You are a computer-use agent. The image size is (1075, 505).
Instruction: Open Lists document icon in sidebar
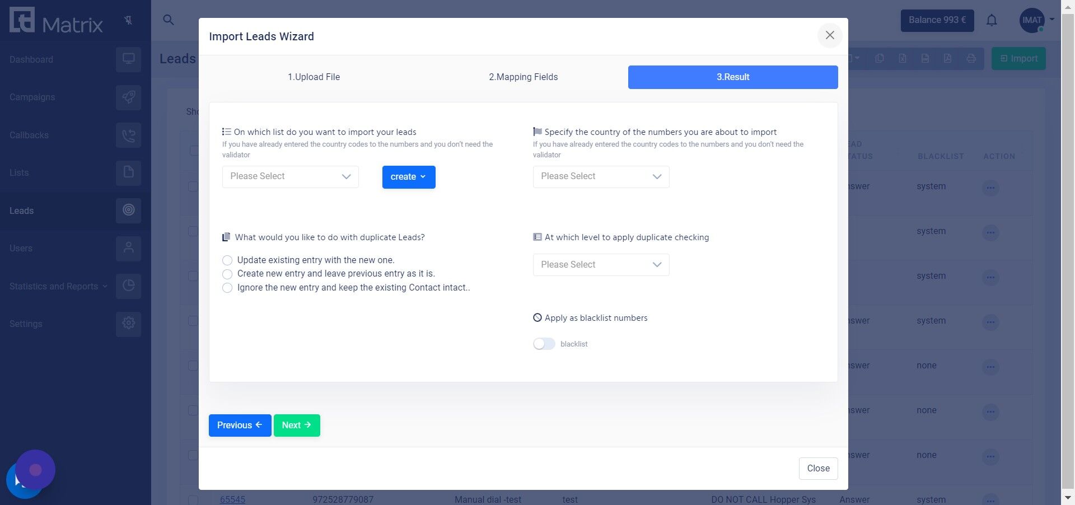pos(128,172)
